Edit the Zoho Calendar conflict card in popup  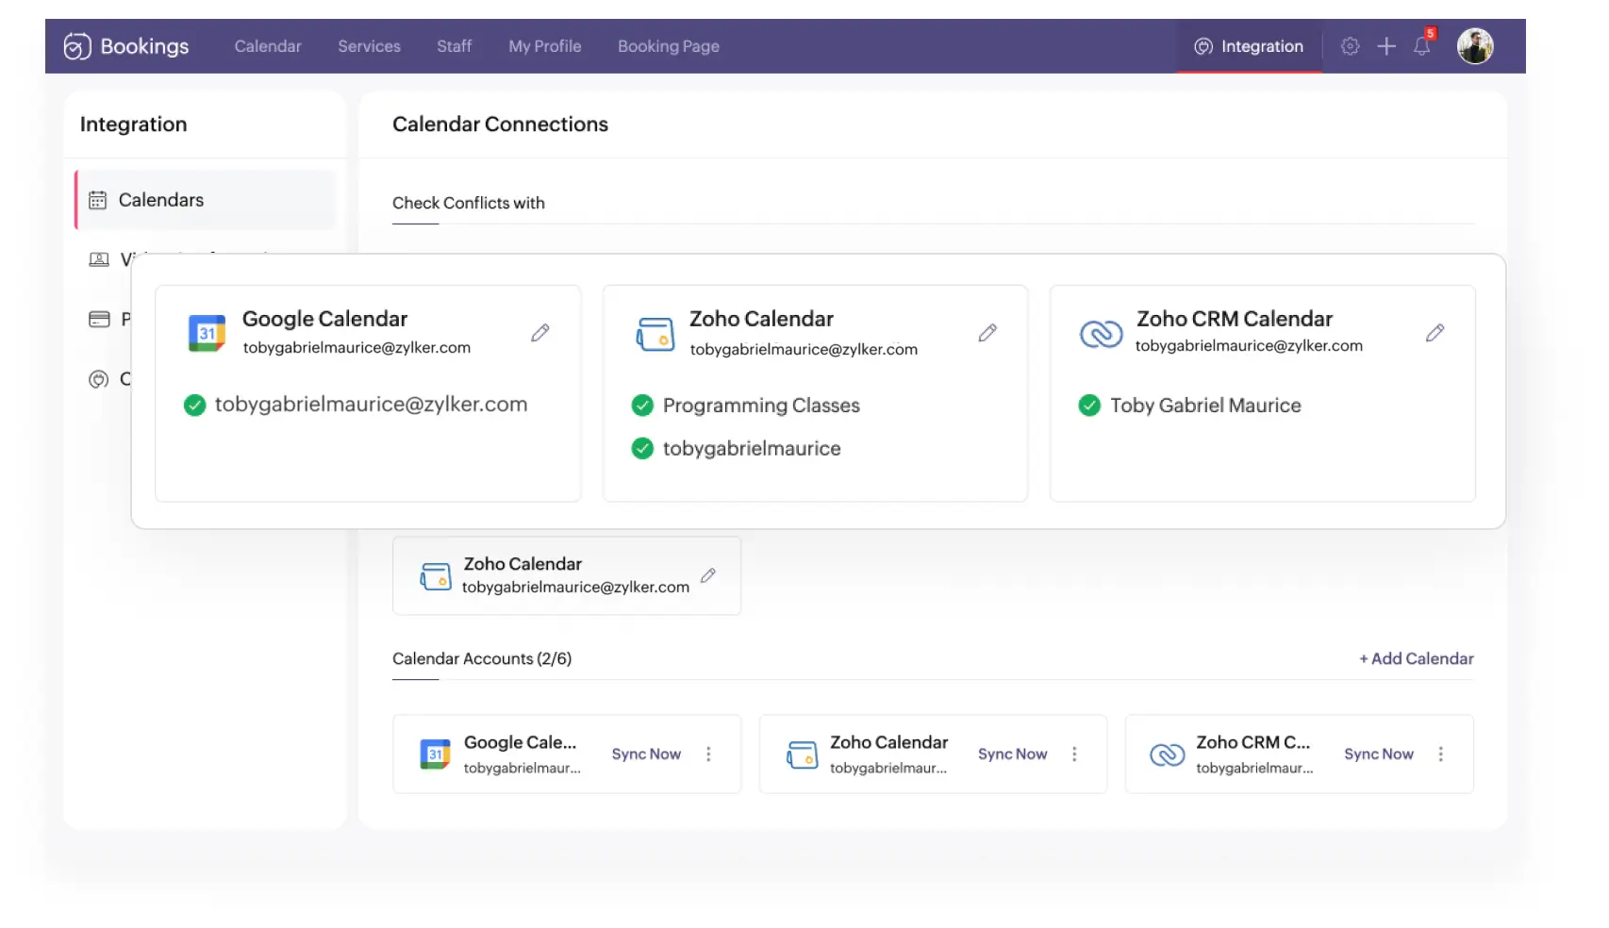(987, 333)
